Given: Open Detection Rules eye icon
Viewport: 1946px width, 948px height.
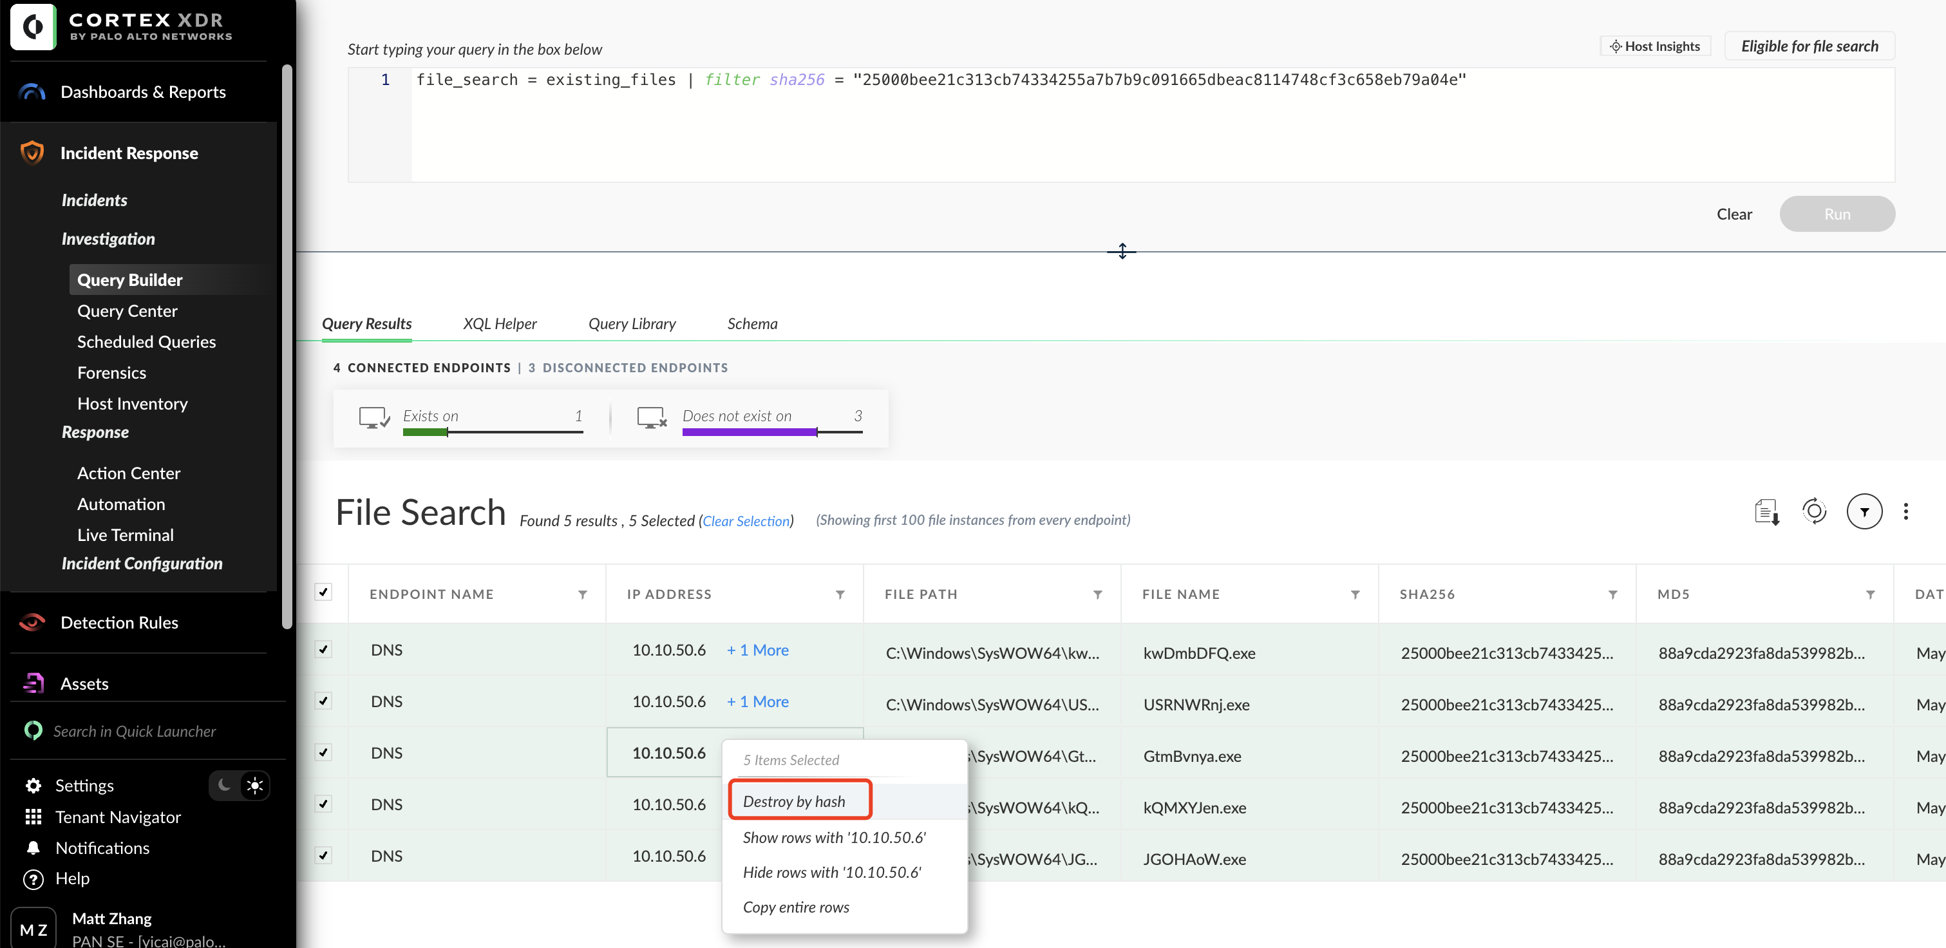Looking at the screenshot, I should click(32, 622).
